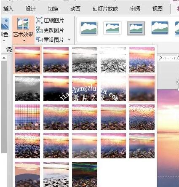
Task: Open the 审阅 ribbon tab
Action: tap(135, 9)
